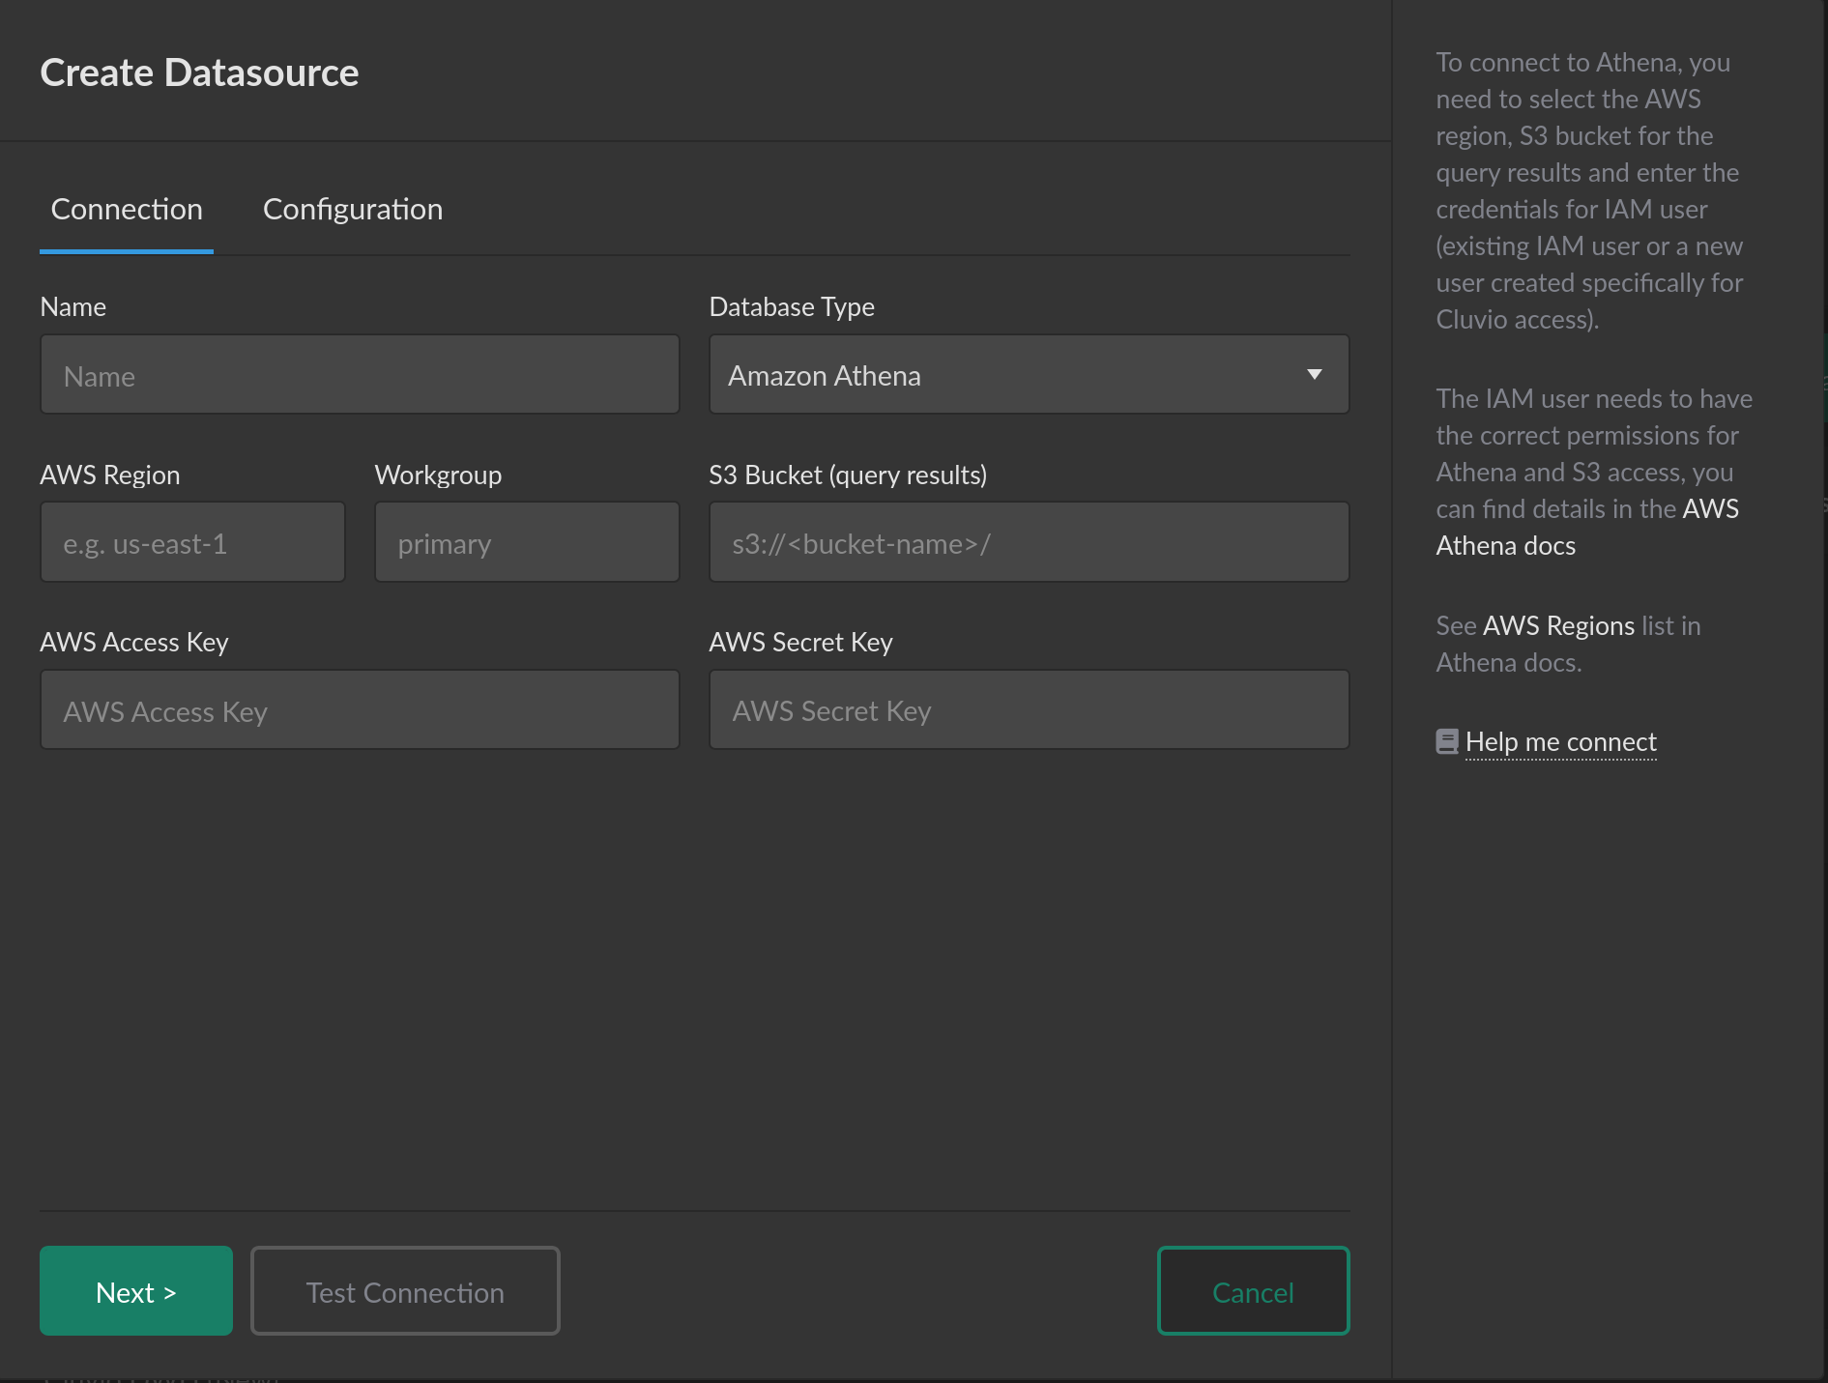1828x1383 pixels.
Task: Open the Database Type dropdown
Action: (x=1029, y=375)
